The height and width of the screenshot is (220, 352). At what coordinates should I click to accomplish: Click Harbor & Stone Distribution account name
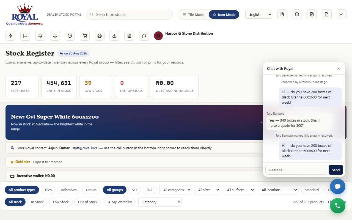coord(189,33)
